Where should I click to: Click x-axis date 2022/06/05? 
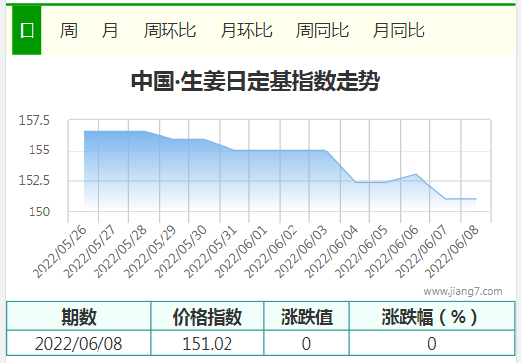(x=361, y=252)
